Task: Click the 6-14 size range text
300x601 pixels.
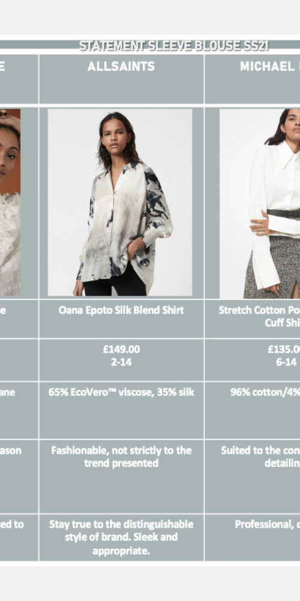Action: (x=286, y=362)
